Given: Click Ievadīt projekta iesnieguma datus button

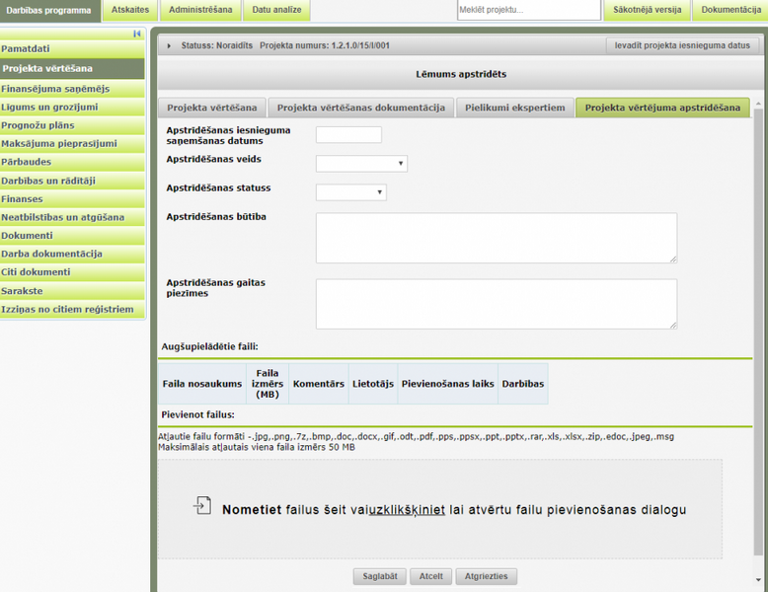Looking at the screenshot, I should click(682, 45).
